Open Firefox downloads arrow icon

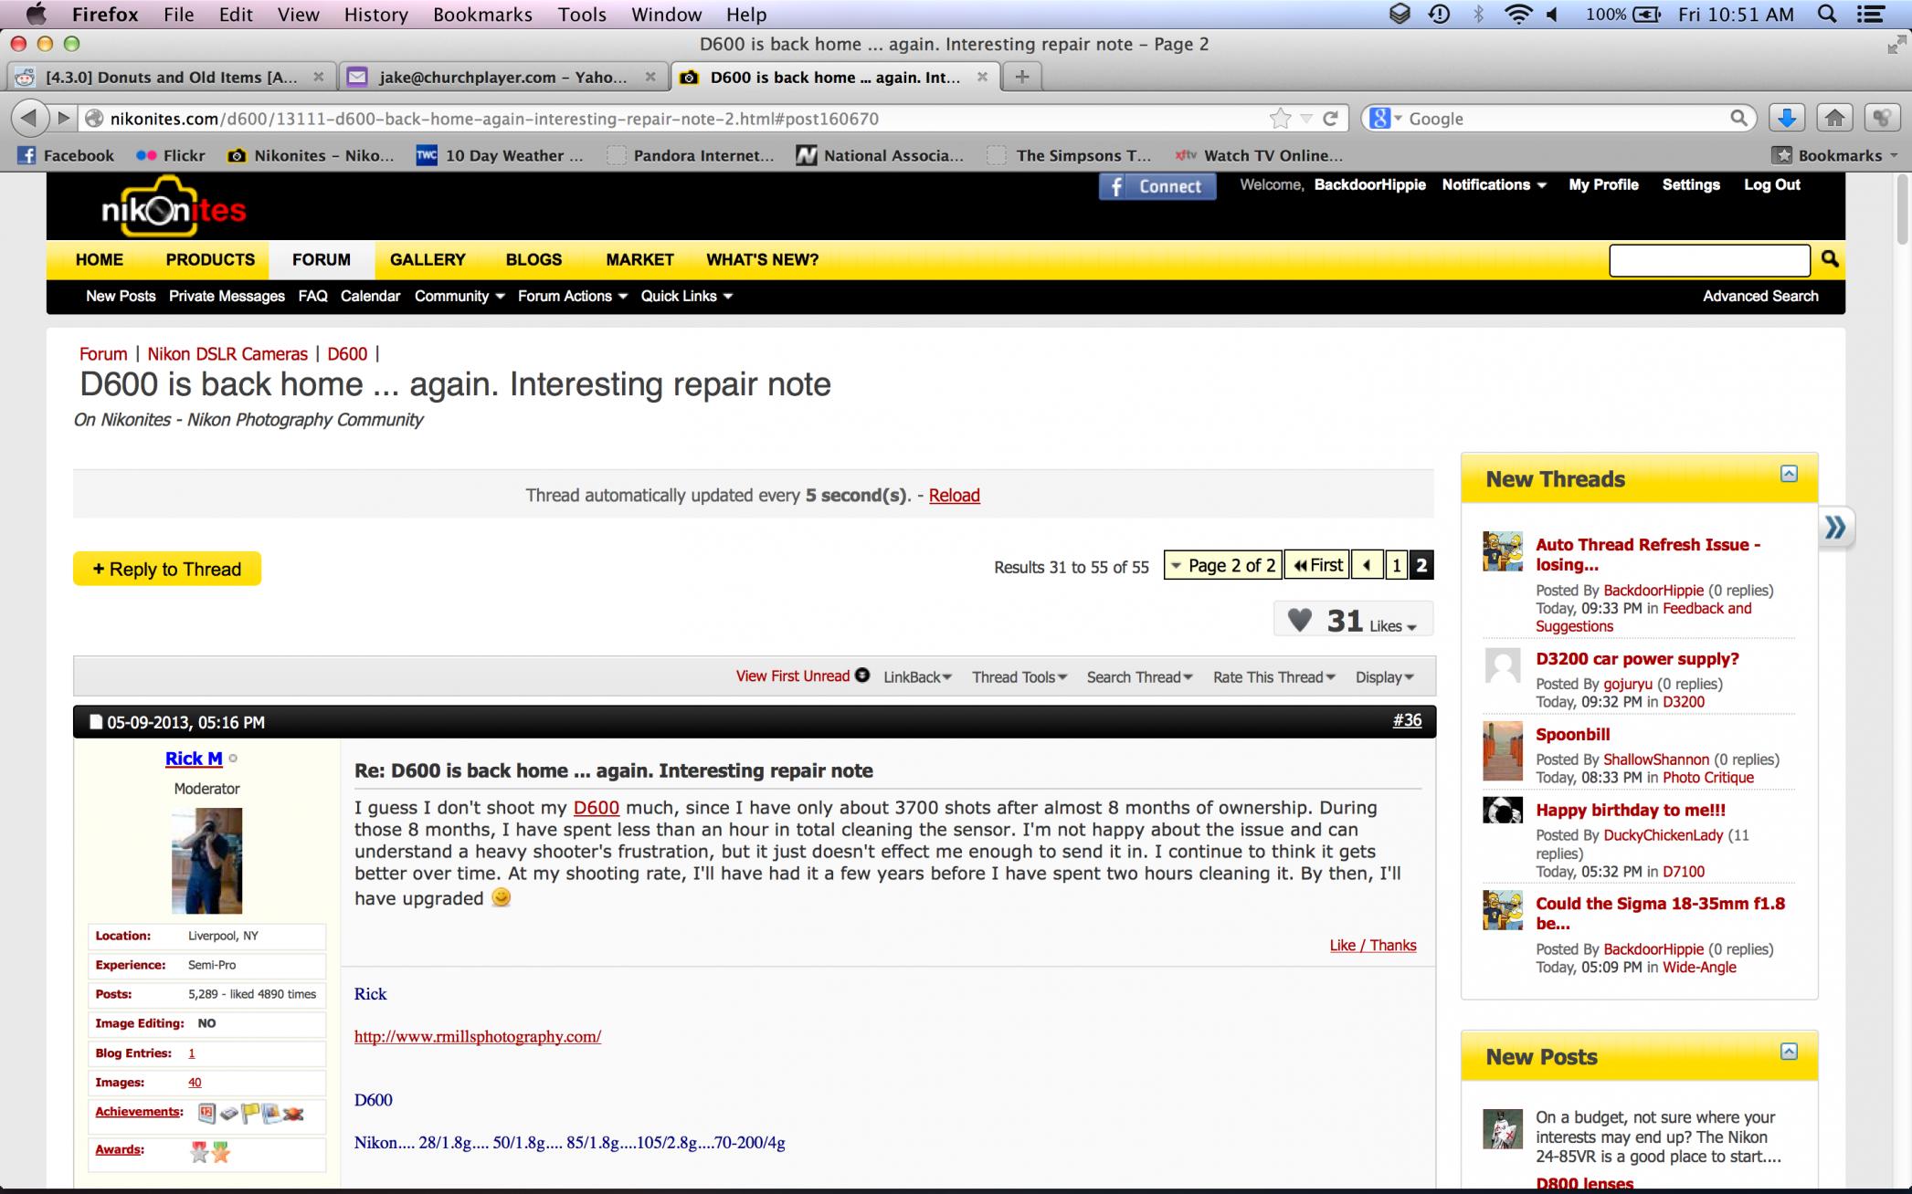[1787, 118]
